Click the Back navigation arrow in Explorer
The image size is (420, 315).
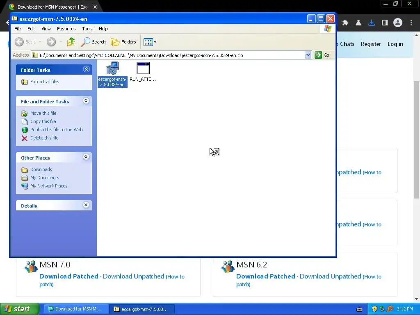click(x=19, y=42)
